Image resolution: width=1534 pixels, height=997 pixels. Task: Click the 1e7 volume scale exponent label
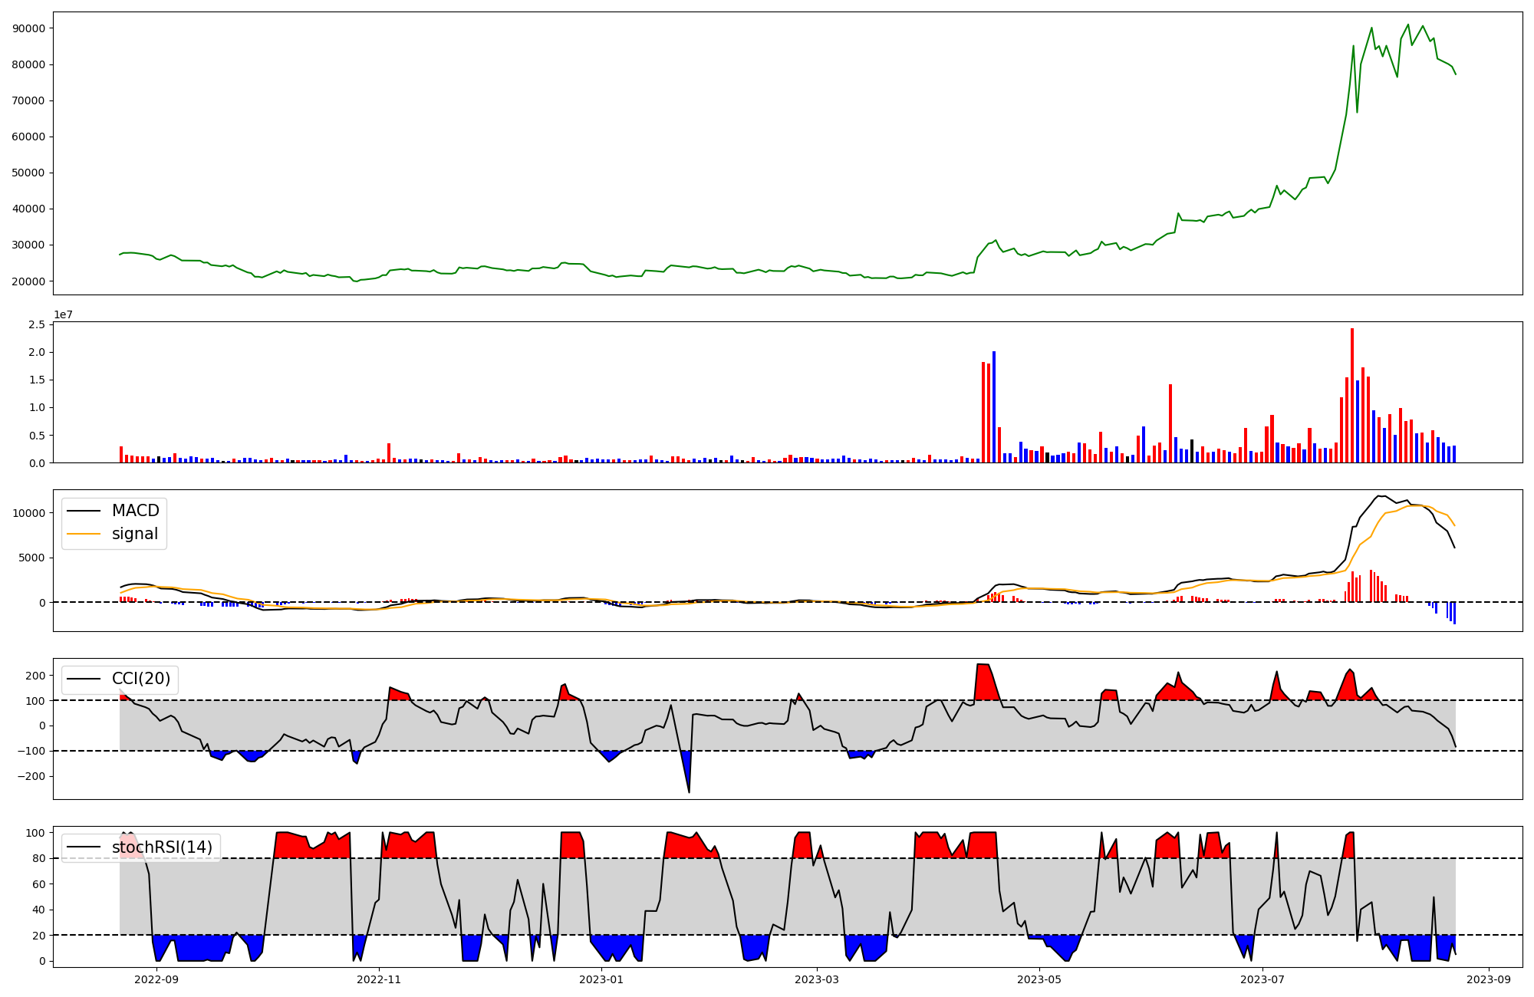pos(63,314)
